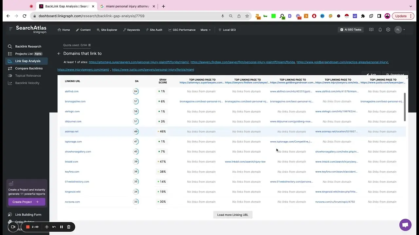Open the hamburger sidebar menu icon

pos(11,29)
